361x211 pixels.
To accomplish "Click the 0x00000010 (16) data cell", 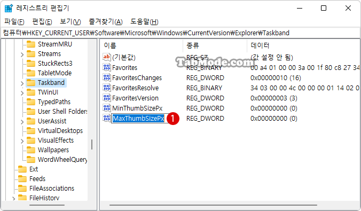I will [x=276, y=78].
